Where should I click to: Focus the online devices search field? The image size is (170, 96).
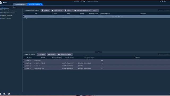[164, 54]
